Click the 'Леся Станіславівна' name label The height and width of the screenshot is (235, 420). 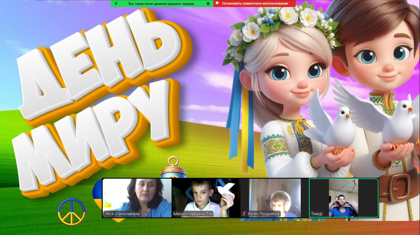point(122,214)
